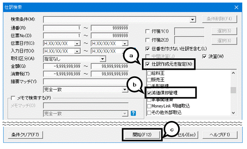Image resolution: width=247 pixels, height=149 pixels.
Task: Click the 付箋1 value field
Action: coord(189,31)
